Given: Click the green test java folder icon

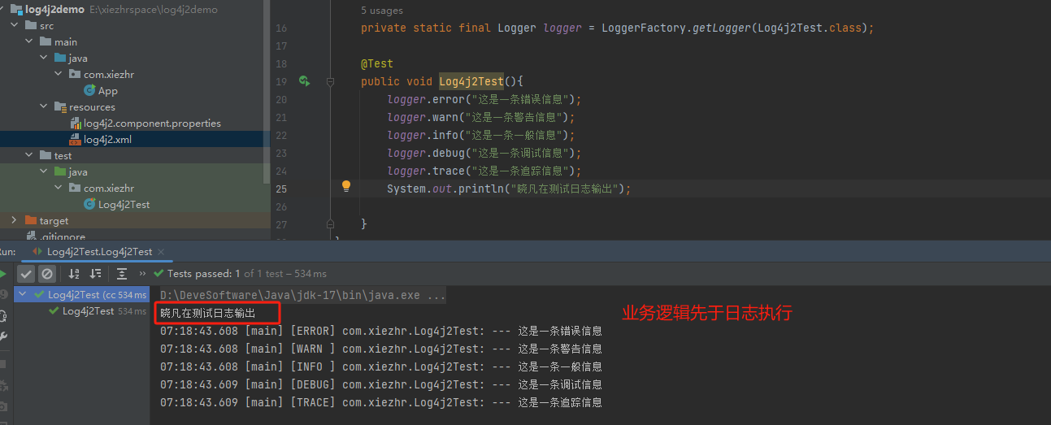Looking at the screenshot, I should (60, 172).
